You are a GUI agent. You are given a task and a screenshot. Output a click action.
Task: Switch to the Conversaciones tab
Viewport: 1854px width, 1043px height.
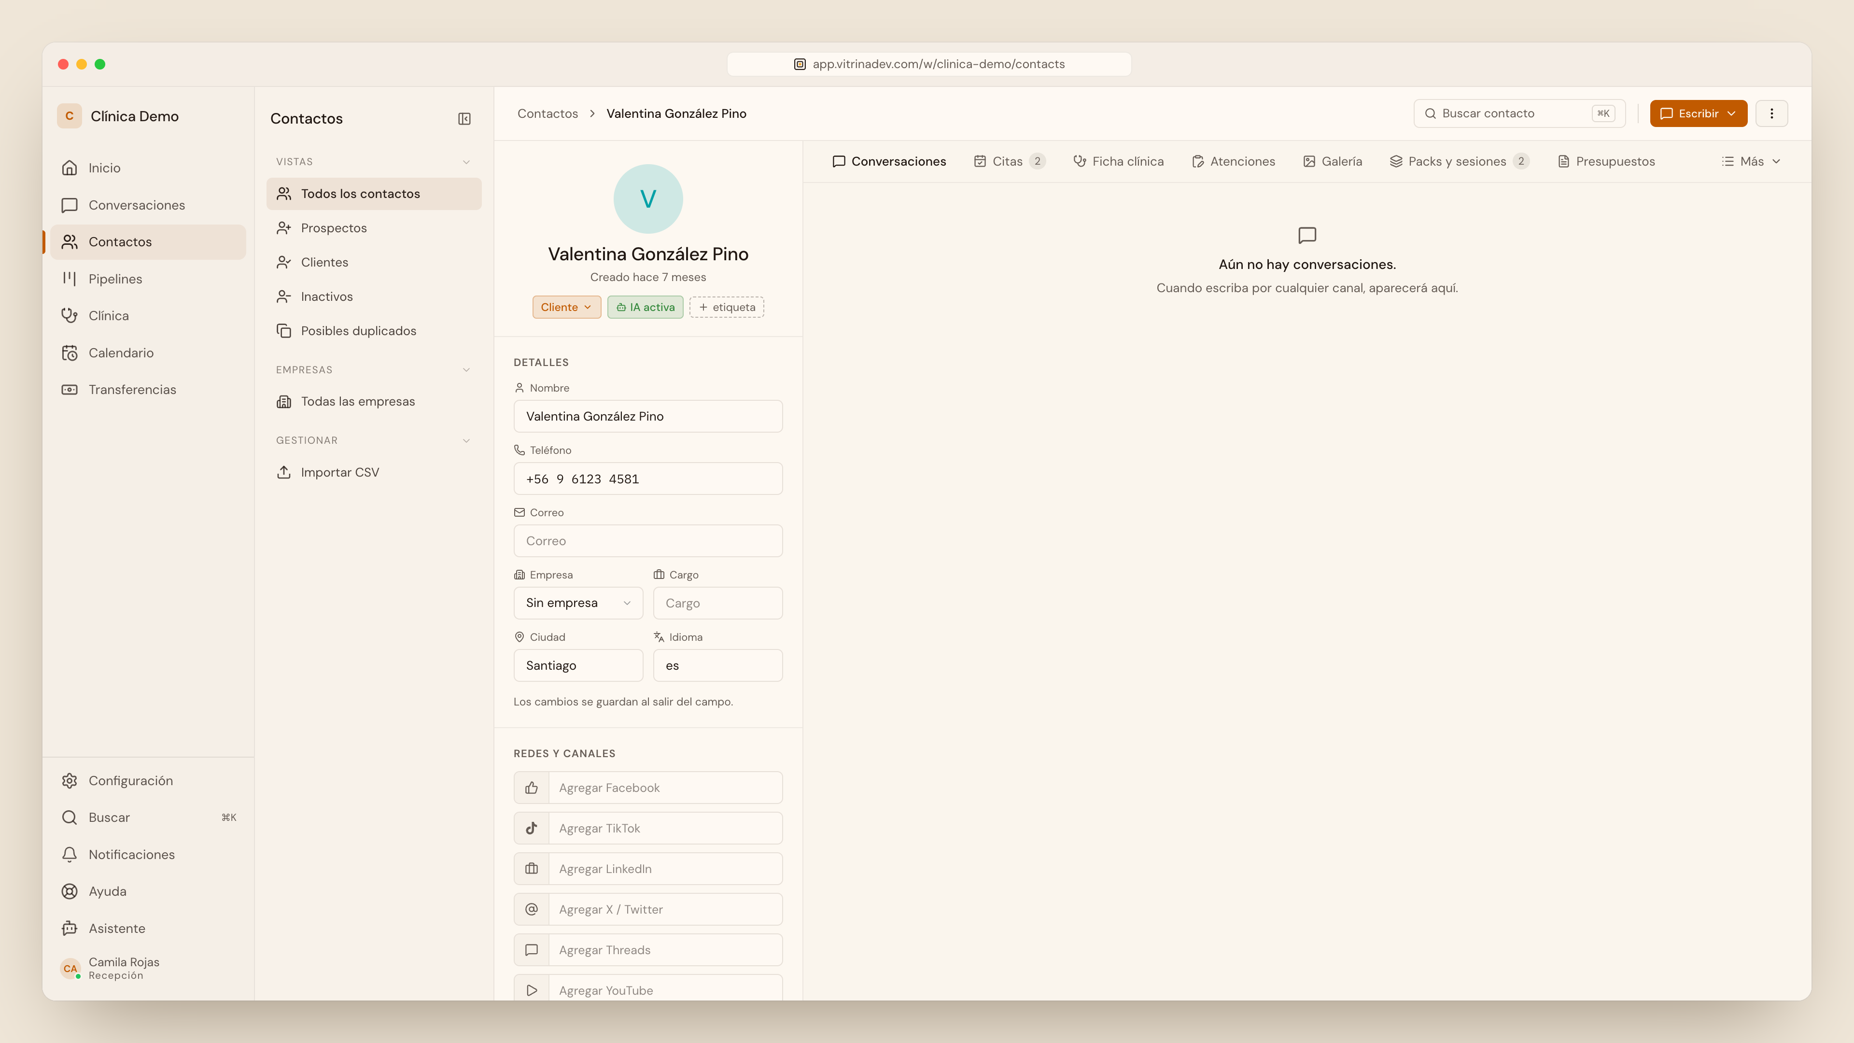pos(889,161)
